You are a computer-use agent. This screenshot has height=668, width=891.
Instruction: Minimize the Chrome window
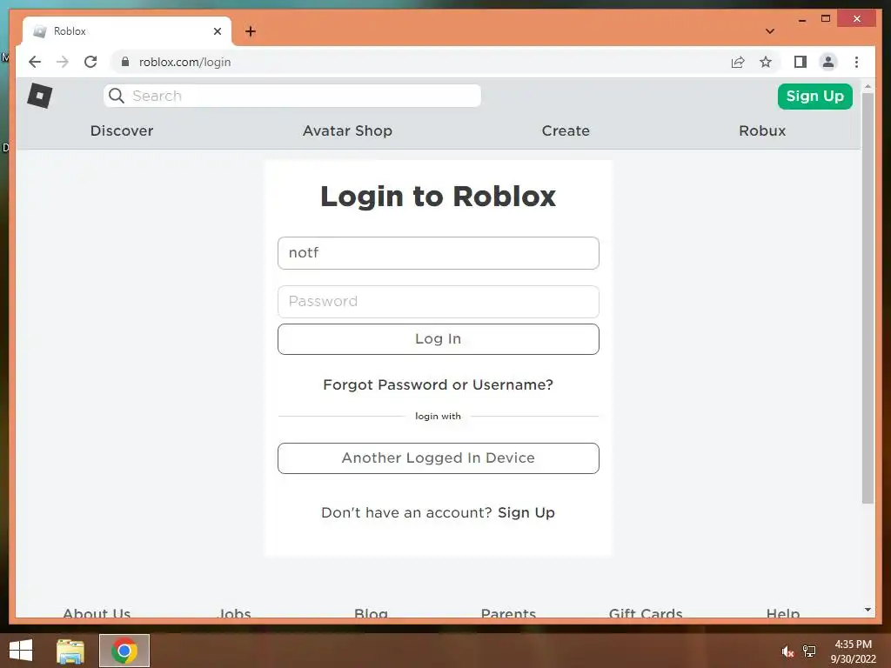(801, 19)
